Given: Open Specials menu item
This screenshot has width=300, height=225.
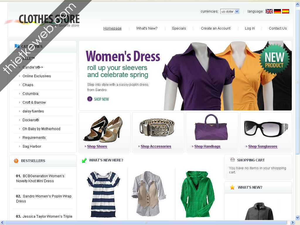Looking at the screenshot, I should click(x=179, y=28).
